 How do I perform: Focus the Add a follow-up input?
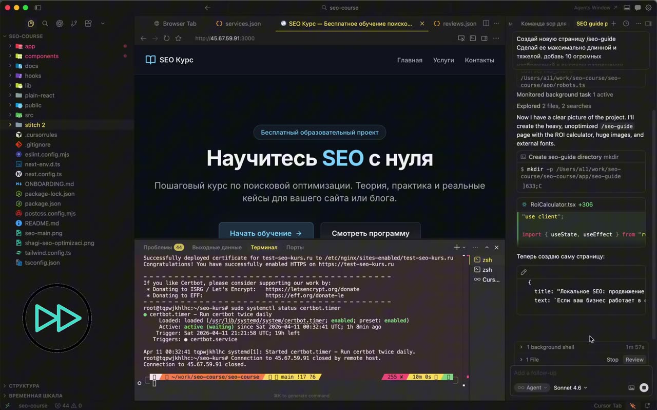tap(580, 373)
